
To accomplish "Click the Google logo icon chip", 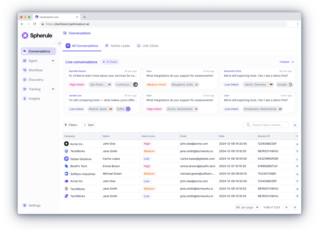I will coord(290,84).
